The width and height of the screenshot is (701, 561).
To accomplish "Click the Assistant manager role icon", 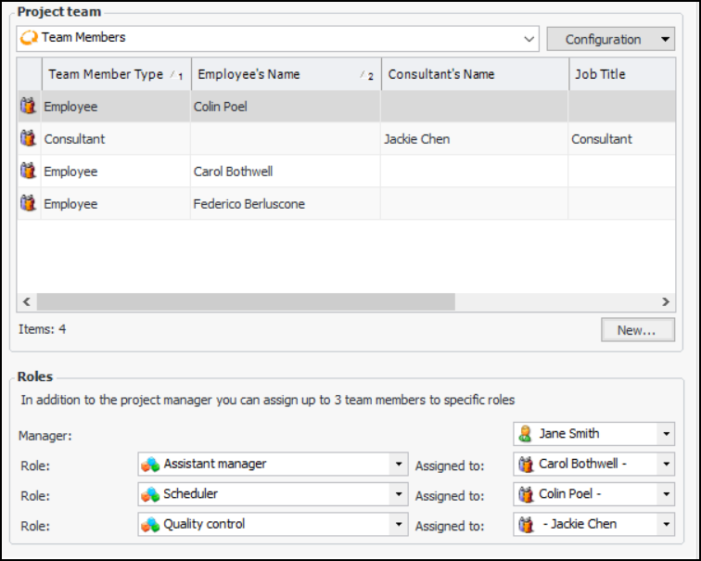I will click(x=150, y=464).
